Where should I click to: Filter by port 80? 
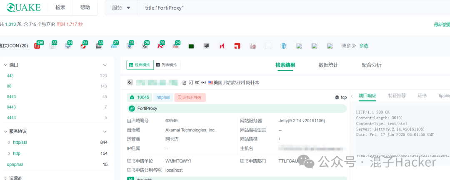[9, 86]
